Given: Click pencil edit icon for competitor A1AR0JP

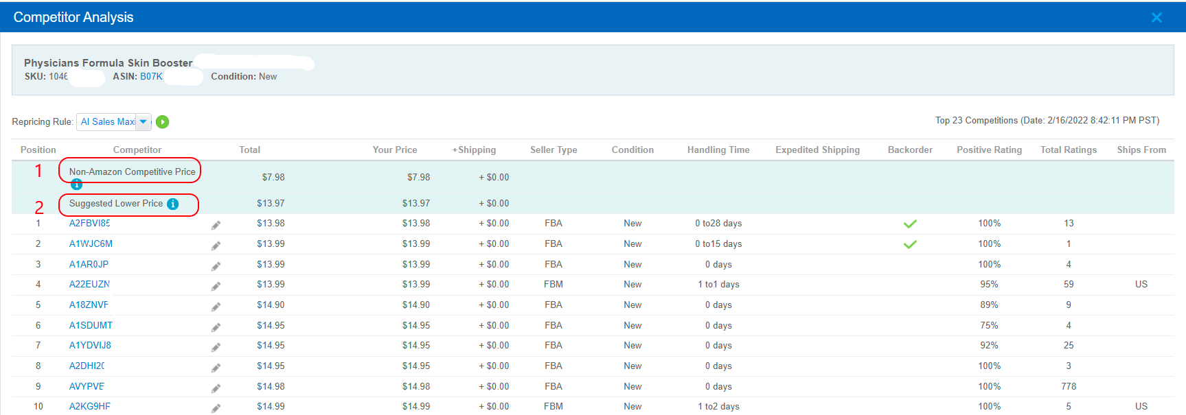Looking at the screenshot, I should [x=216, y=266].
